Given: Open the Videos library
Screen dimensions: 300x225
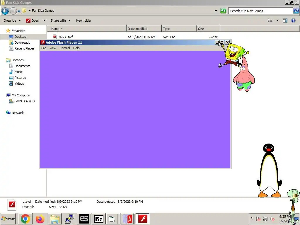Looking at the screenshot, I should (16, 83).
